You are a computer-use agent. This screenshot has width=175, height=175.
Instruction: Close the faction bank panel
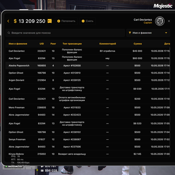(x=169, y=21)
